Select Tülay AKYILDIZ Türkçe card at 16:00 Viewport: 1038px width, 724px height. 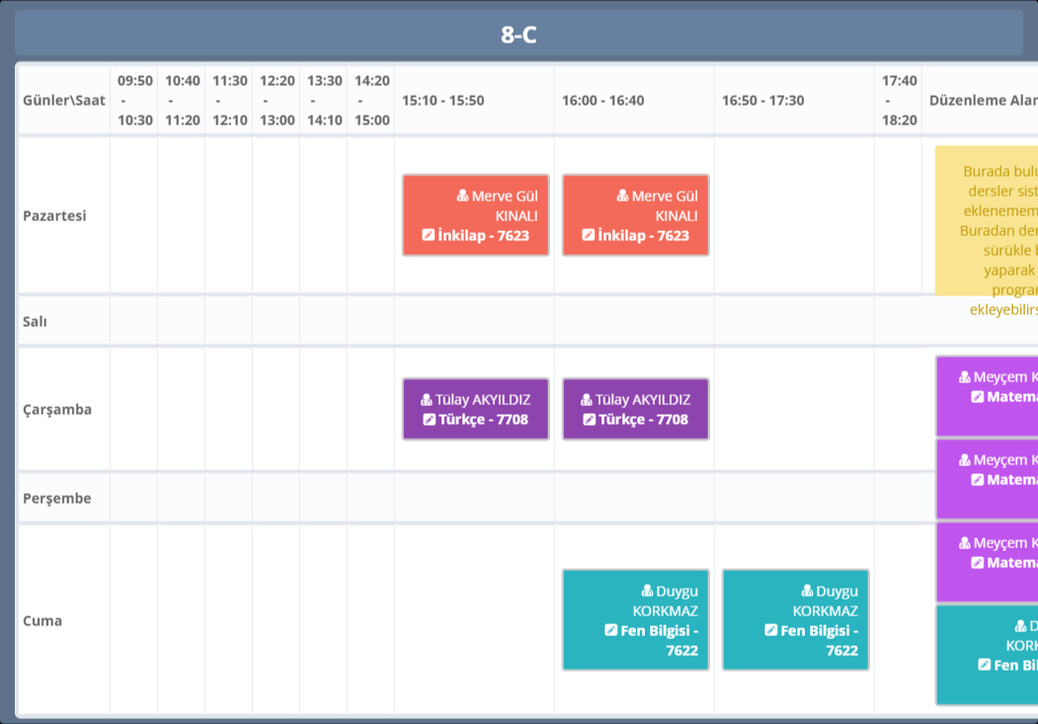pyautogui.click(x=635, y=409)
